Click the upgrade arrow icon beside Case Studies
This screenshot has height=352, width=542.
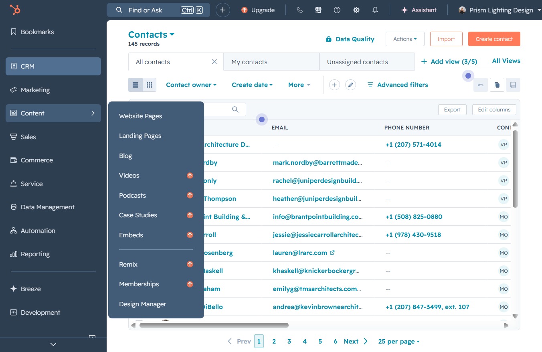190,215
